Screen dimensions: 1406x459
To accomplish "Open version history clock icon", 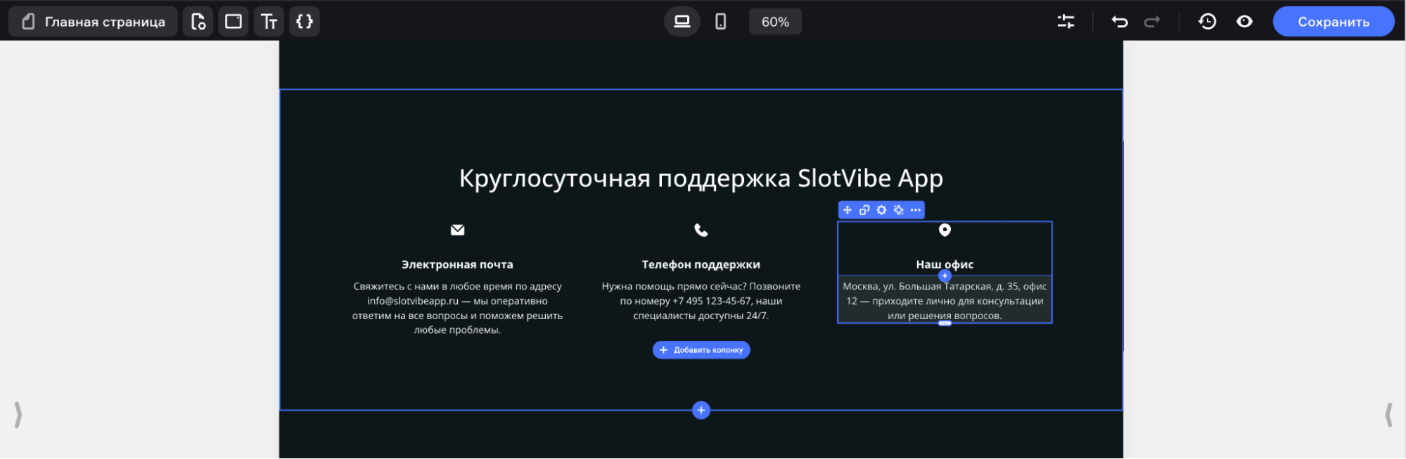I will [1208, 22].
